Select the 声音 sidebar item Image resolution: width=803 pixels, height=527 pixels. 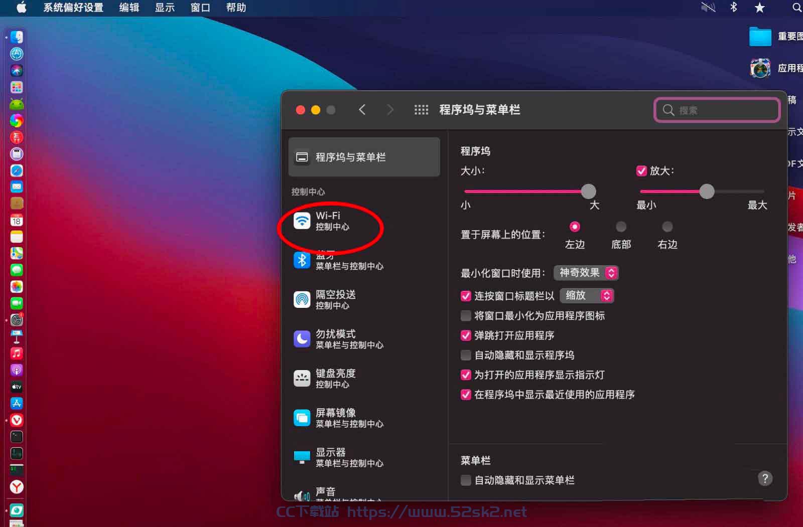click(364, 494)
